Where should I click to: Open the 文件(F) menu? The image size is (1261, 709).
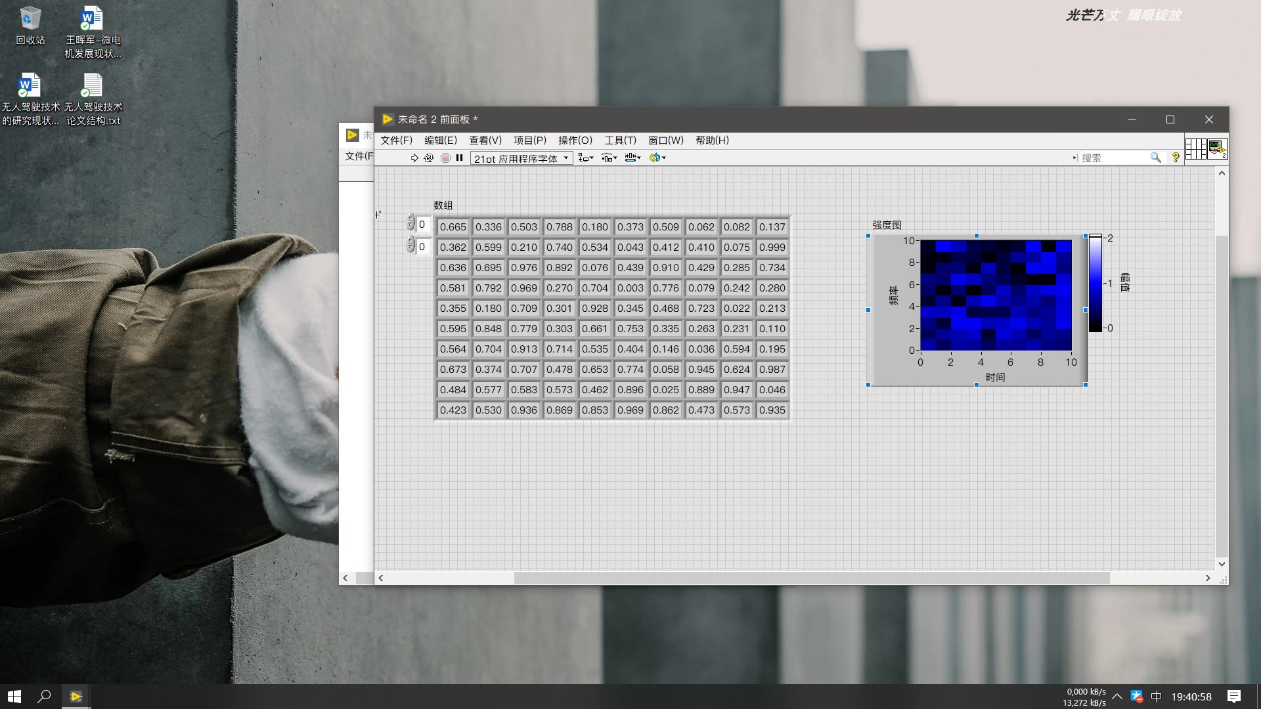[396, 140]
